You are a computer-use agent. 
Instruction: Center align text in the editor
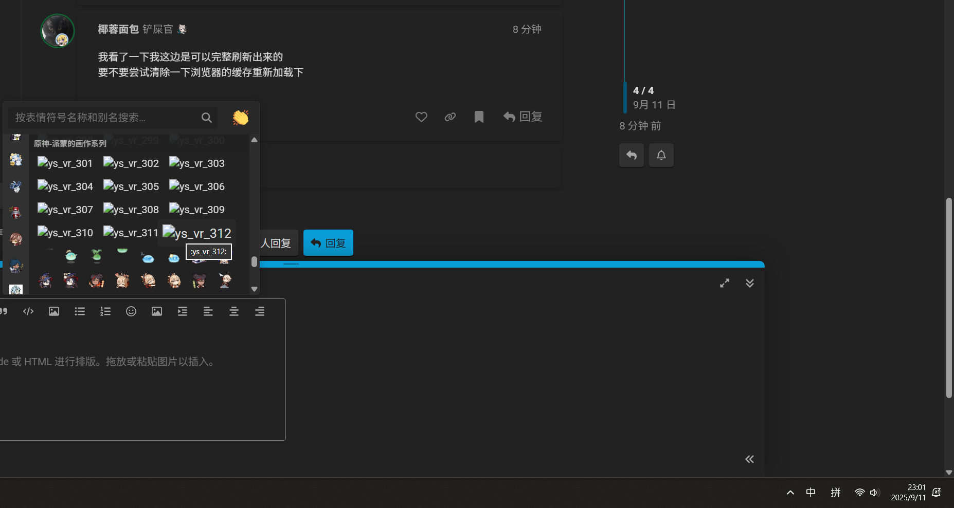coord(234,311)
